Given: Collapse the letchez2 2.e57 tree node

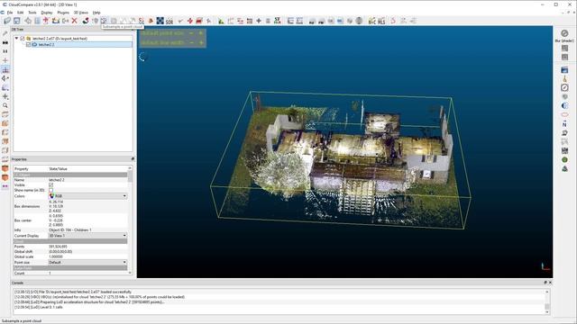Looking at the screenshot, I should 16,38.
